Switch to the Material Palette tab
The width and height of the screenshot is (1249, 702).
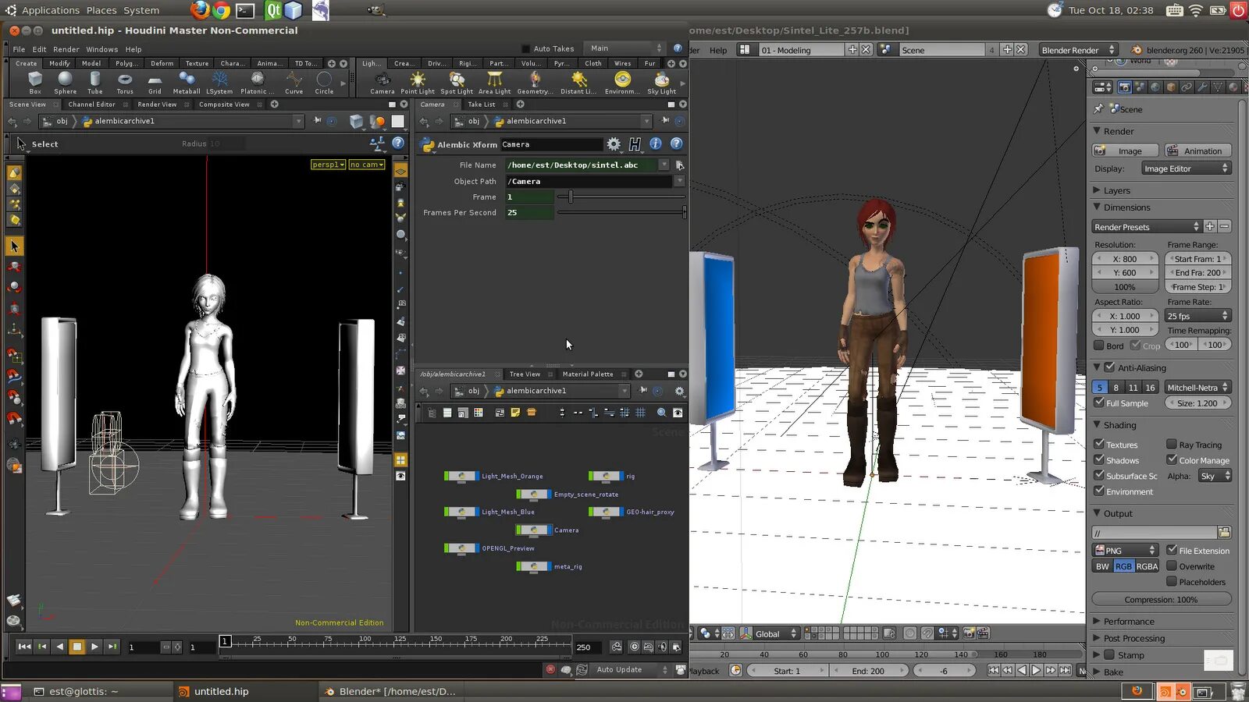(x=588, y=374)
